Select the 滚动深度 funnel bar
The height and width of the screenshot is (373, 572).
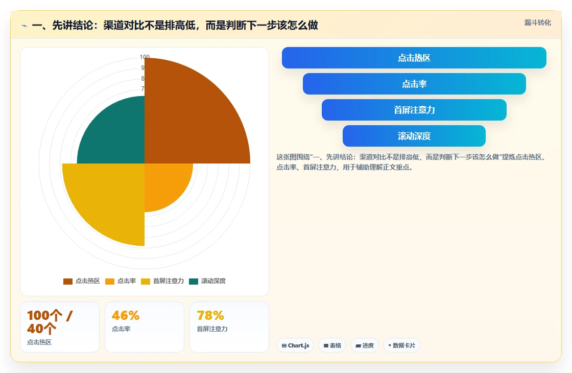(414, 136)
